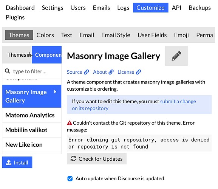
Task: Open the API admin tab
Action: 176,8
